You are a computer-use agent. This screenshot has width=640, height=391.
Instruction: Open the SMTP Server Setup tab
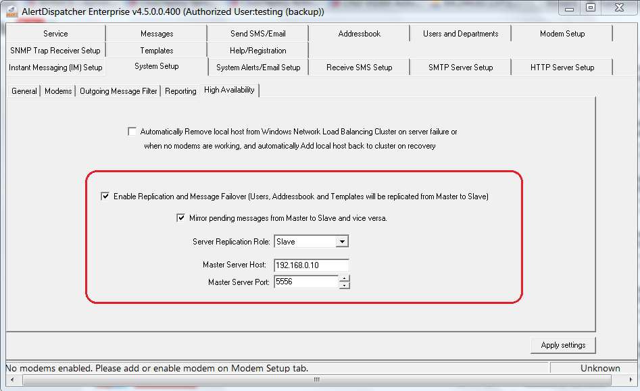460,68
